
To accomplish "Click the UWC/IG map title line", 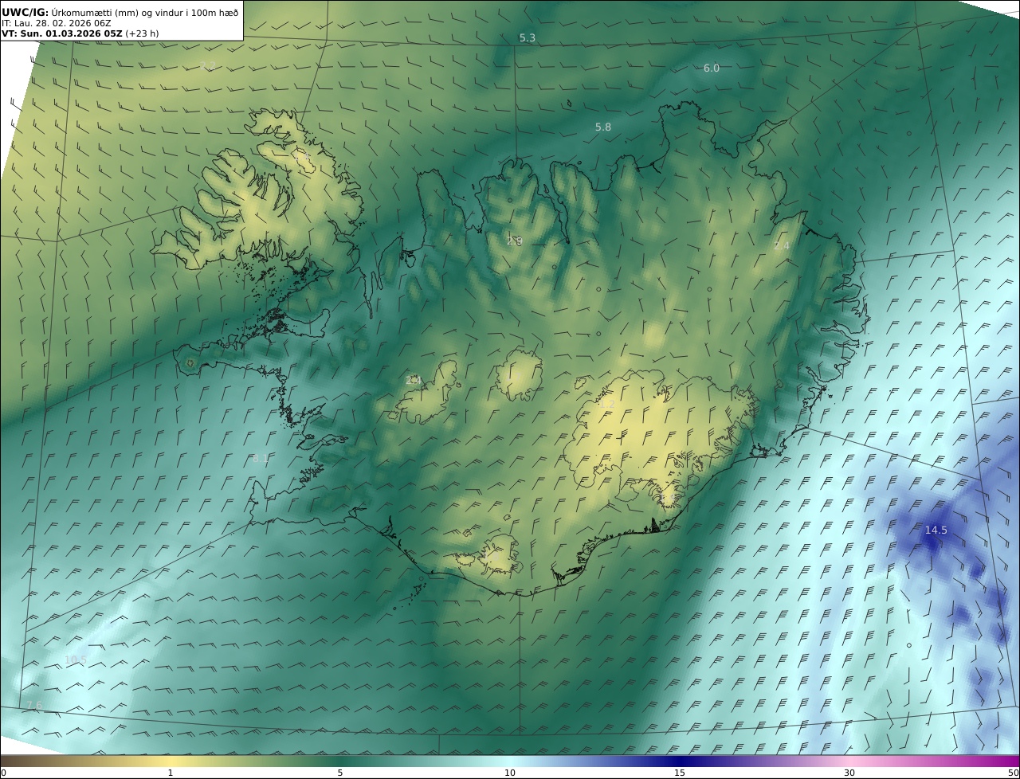I will [120, 12].
